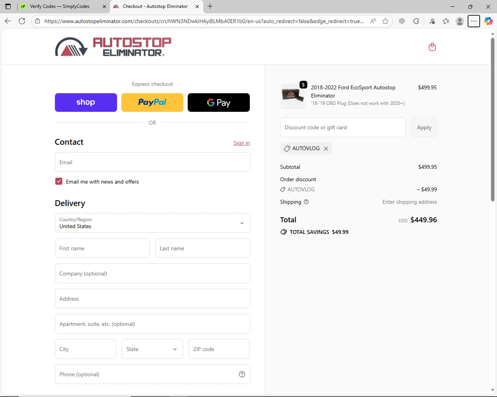The height and width of the screenshot is (397, 497).
Task: Expand the Country/Region dropdown
Action: click(152, 223)
